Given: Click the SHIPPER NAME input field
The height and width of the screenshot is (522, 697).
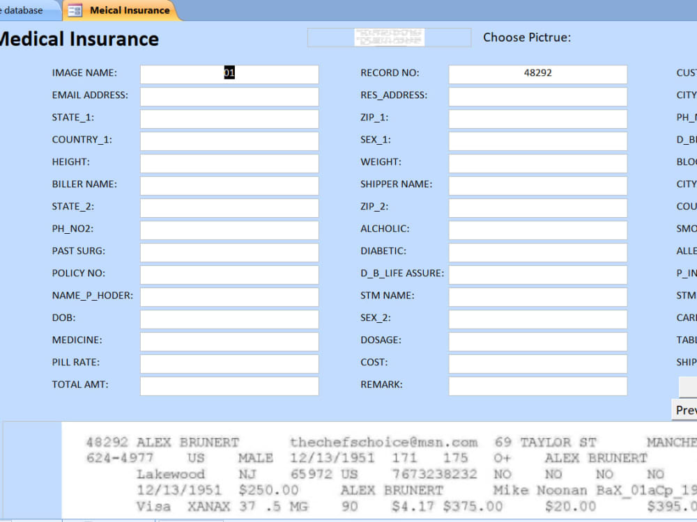Looking at the screenshot, I should coord(538,186).
